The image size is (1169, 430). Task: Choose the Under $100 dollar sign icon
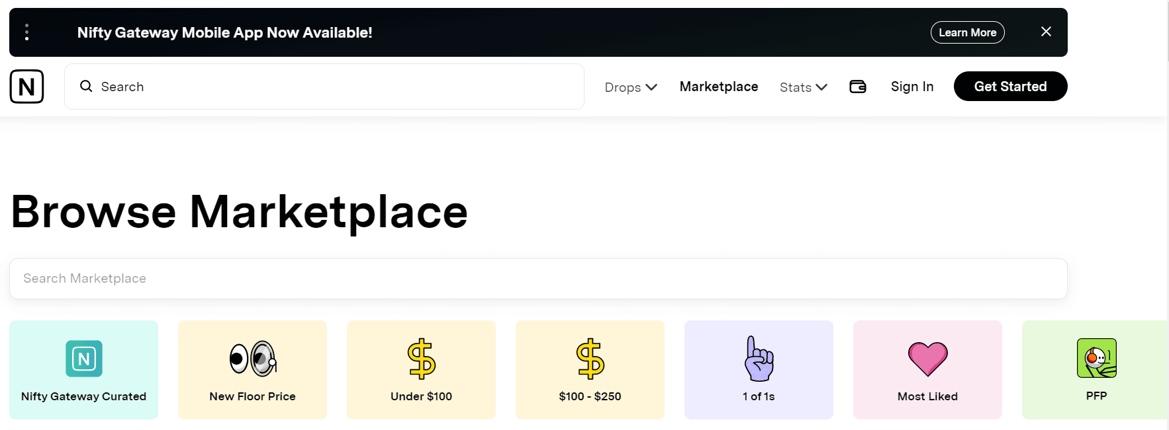[x=421, y=359]
